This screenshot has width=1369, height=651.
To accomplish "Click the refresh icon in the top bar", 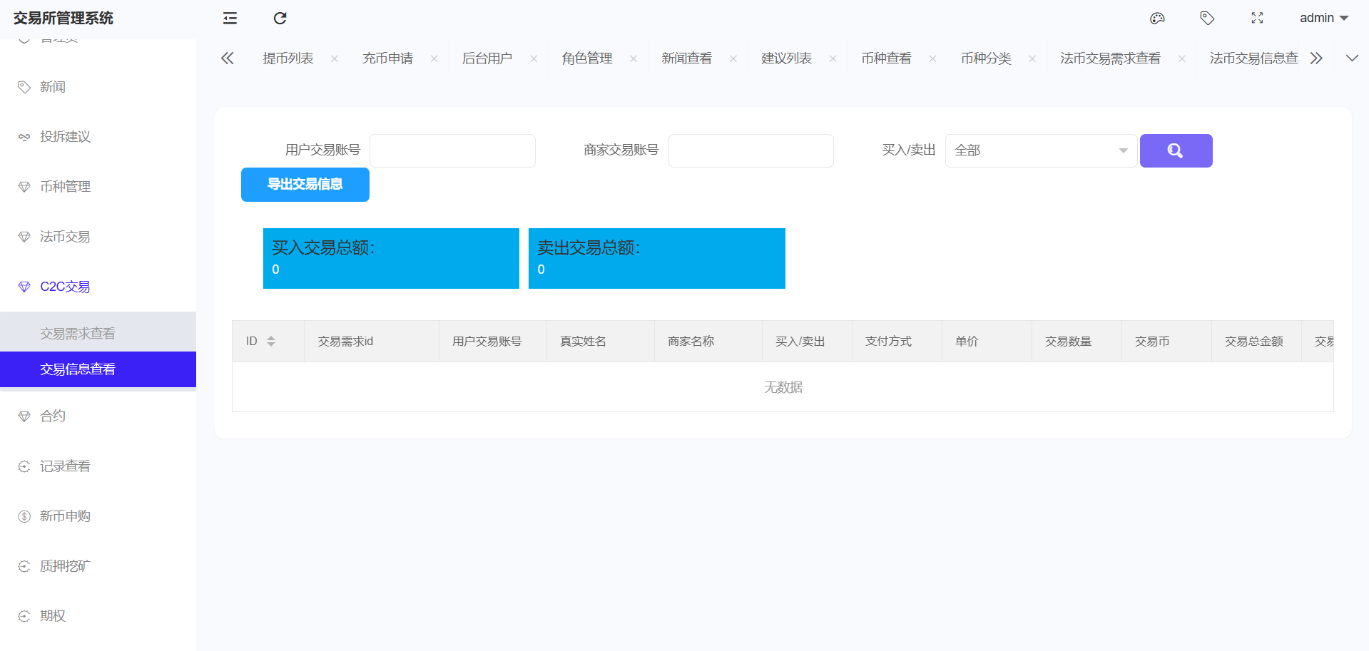I will [280, 19].
